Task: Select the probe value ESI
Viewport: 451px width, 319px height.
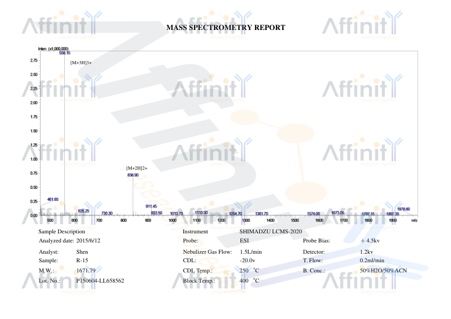Action: tap(244, 241)
